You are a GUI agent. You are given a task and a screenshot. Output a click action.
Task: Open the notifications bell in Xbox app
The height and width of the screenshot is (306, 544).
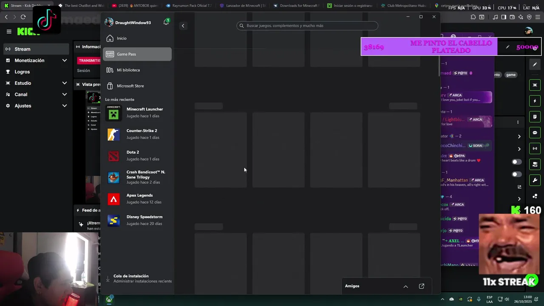click(x=166, y=22)
